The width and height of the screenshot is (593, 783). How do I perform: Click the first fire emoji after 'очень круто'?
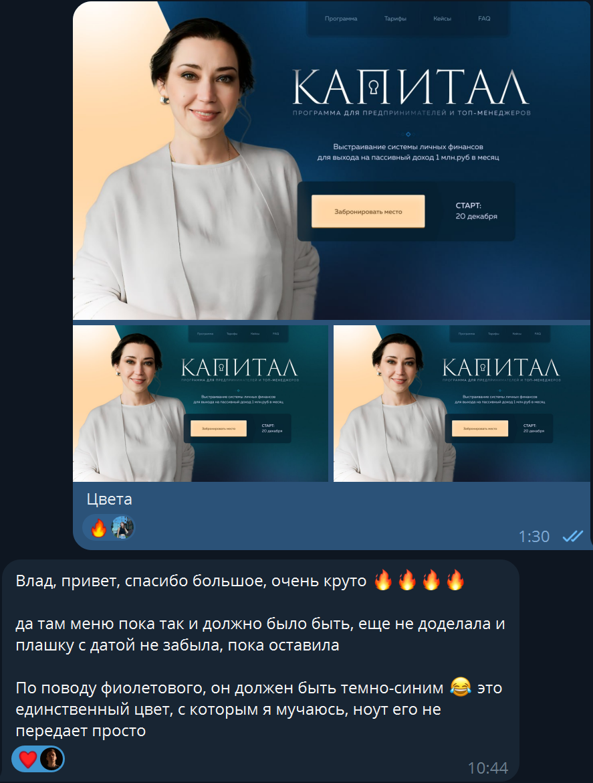[x=383, y=581]
